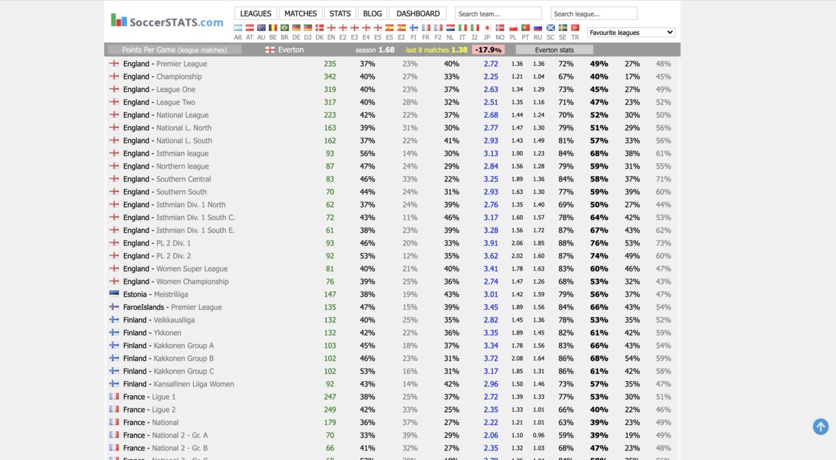Open the LEAGUES menu
The width and height of the screenshot is (836, 460).
255,14
